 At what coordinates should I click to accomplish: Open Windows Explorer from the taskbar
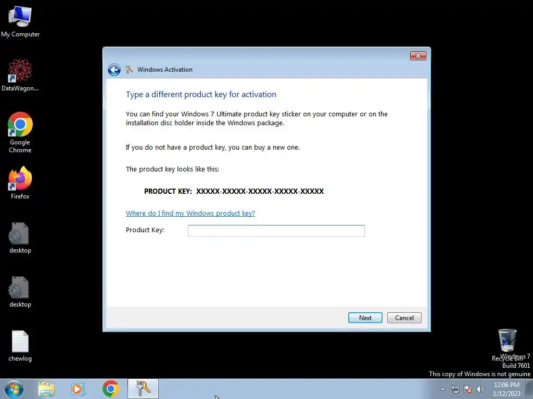[46, 389]
